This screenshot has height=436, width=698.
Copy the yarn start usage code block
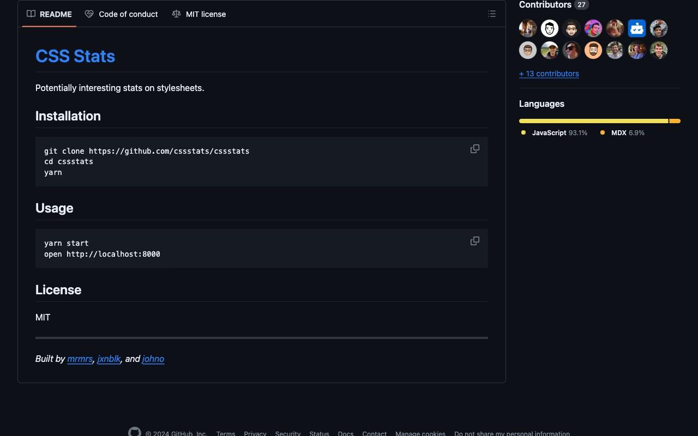coord(475,241)
